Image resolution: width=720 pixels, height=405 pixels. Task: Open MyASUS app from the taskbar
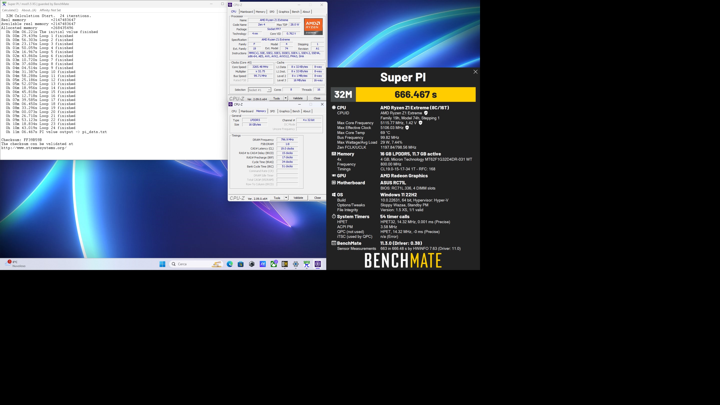point(263,264)
